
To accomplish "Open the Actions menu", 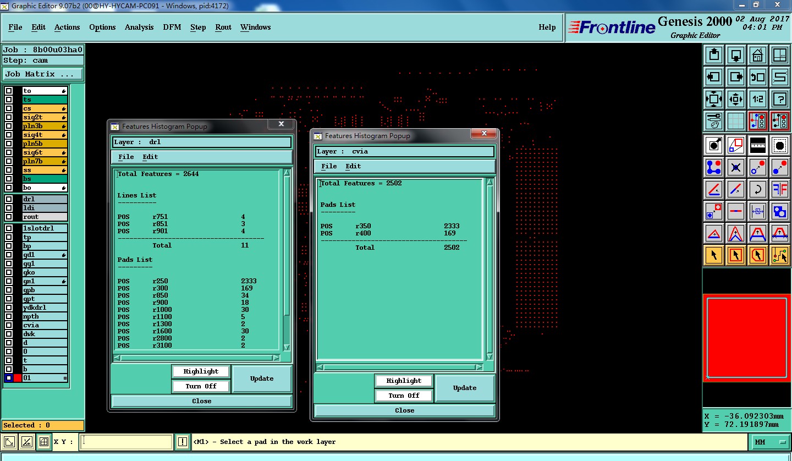I will click(x=67, y=27).
